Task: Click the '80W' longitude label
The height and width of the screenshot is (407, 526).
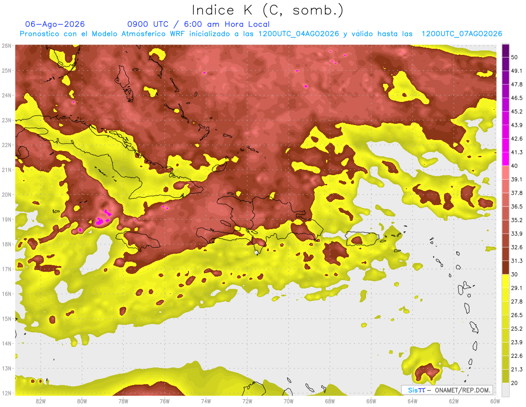Action: coord(82,401)
